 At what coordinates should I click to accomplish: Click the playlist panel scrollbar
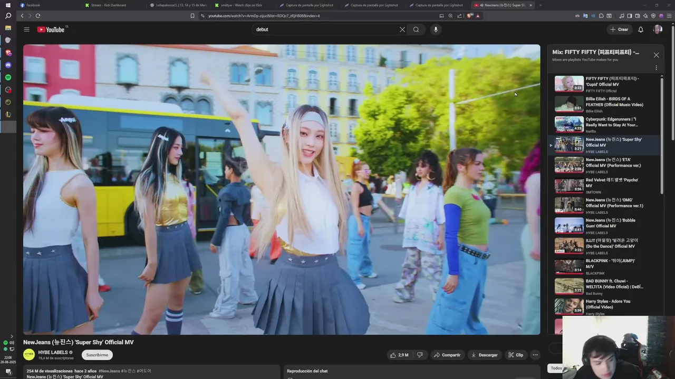tap(662, 137)
